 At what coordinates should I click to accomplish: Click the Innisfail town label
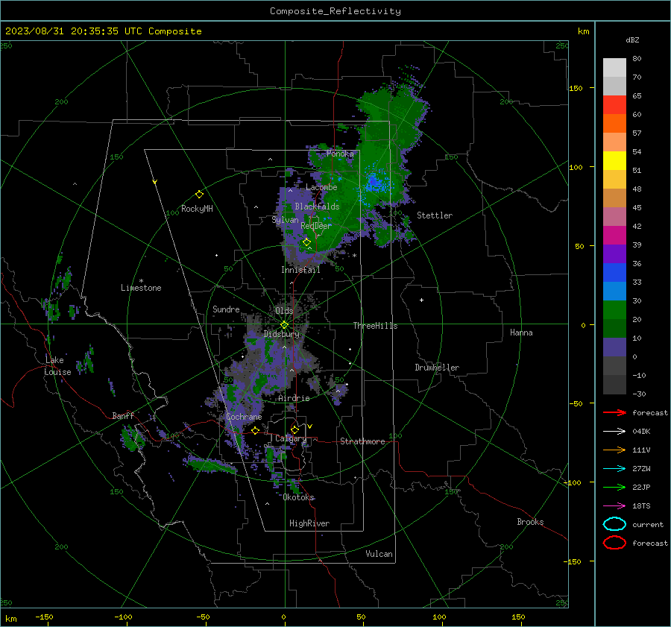(x=300, y=270)
